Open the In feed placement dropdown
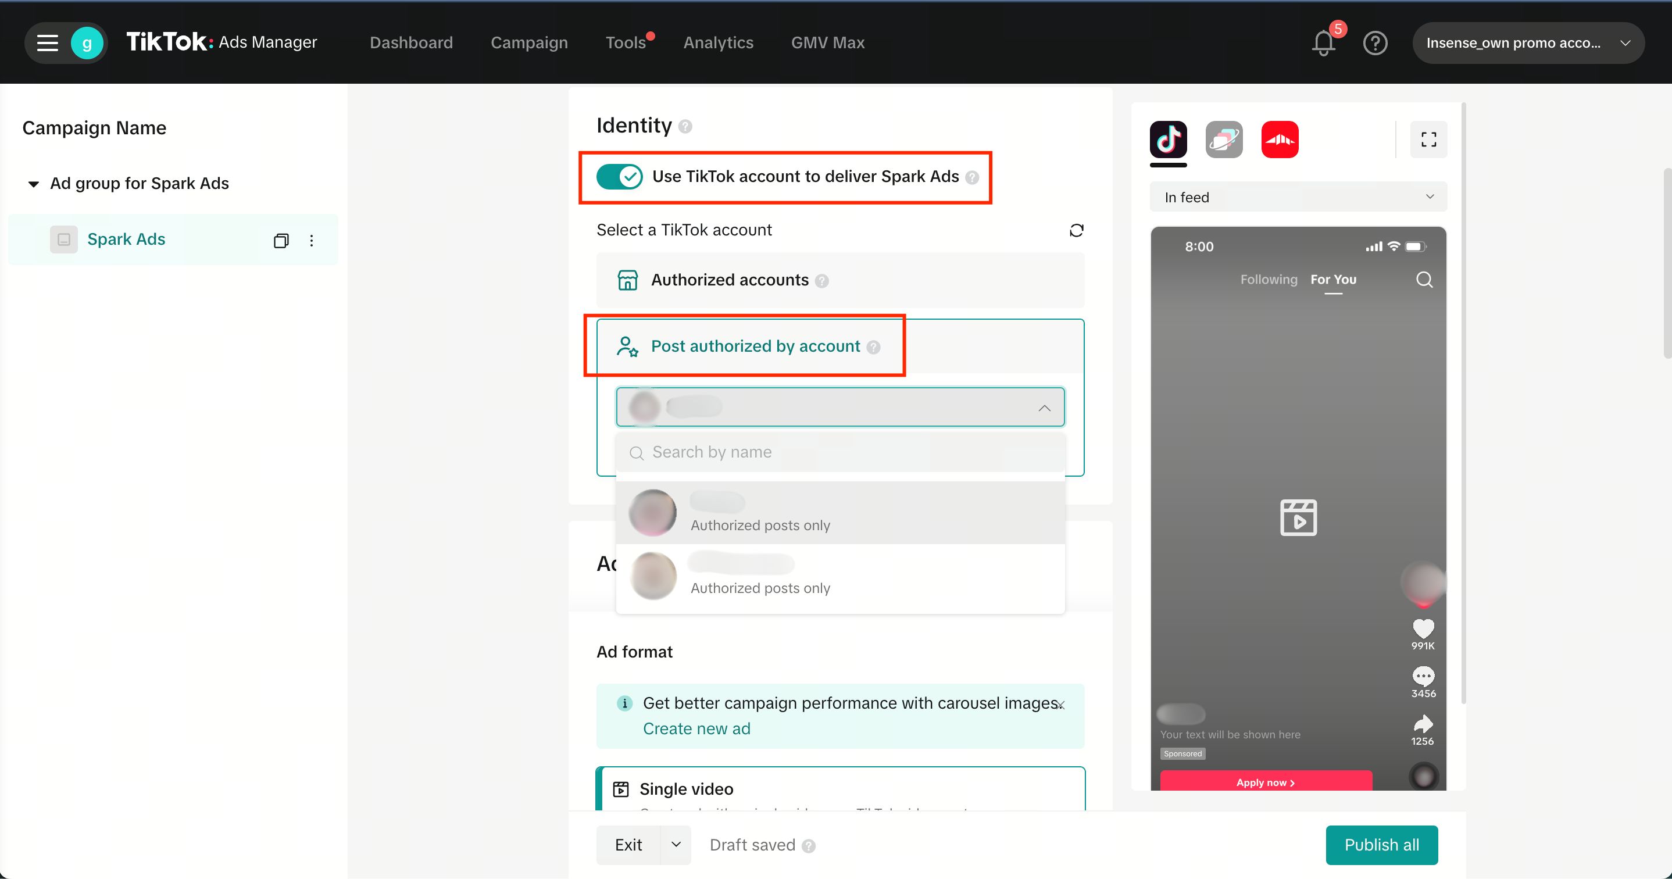This screenshot has height=879, width=1672. 1298,196
